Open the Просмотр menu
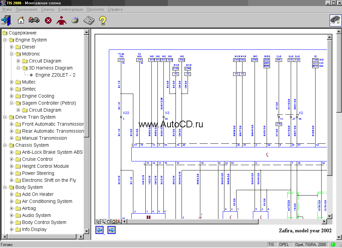The image size is (342, 248). (95, 9)
